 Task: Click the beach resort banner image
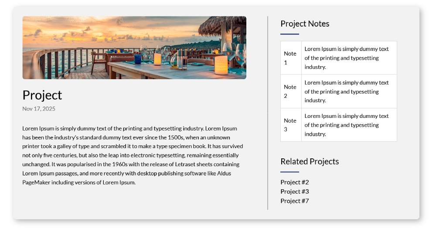pyautogui.click(x=134, y=48)
